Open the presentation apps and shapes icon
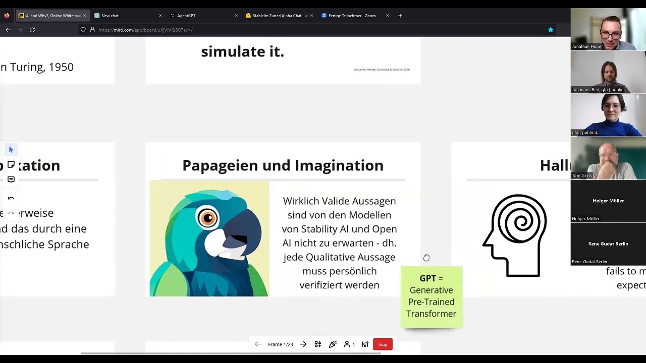 pos(318,344)
